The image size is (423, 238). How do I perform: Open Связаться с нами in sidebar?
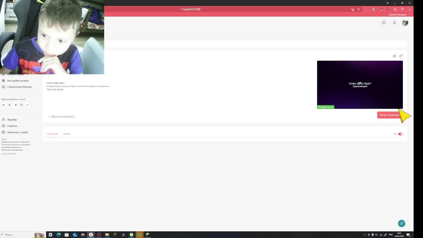[18, 132]
